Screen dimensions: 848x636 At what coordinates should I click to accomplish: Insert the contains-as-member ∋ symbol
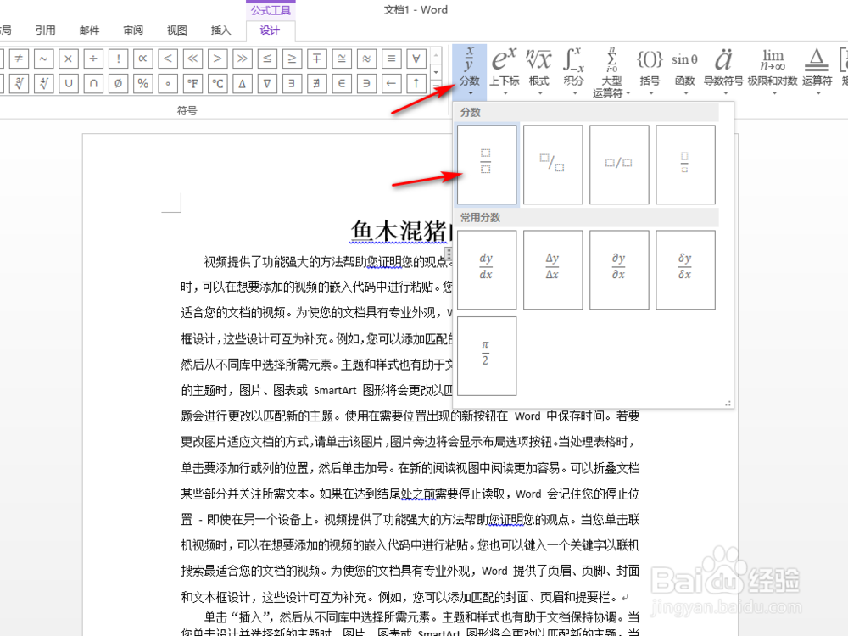pos(366,84)
